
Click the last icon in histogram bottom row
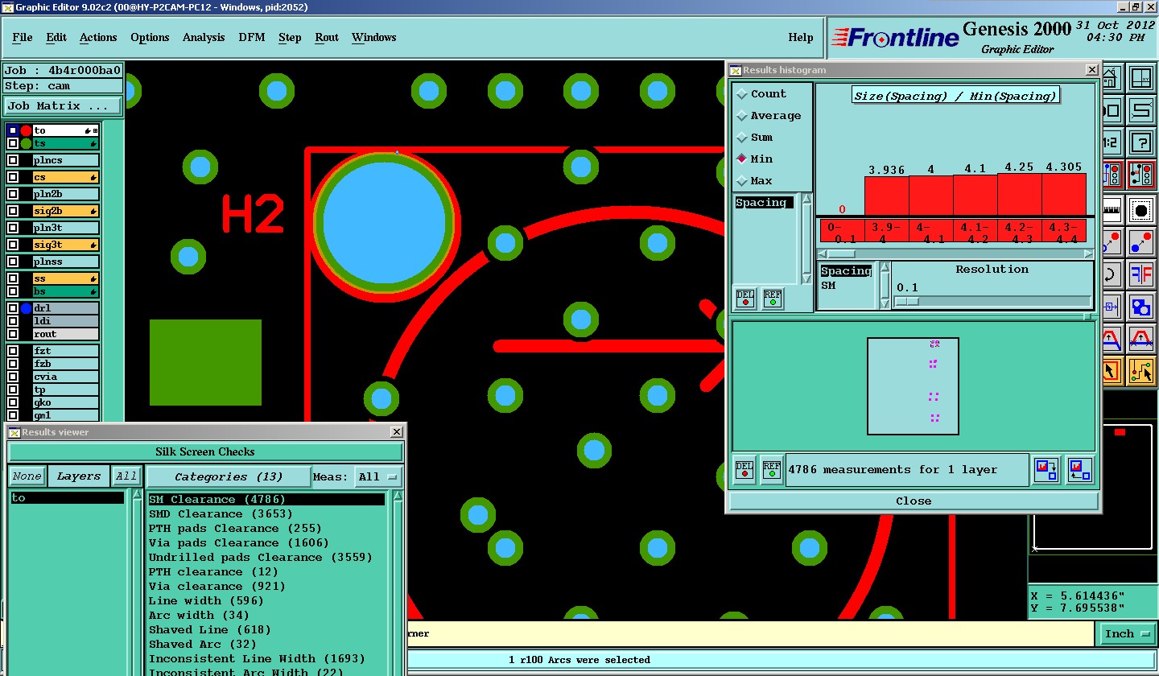1080,469
